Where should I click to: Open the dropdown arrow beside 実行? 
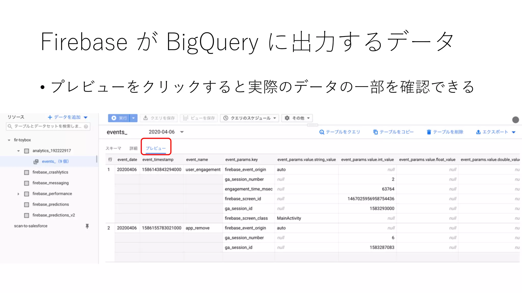coord(134,118)
